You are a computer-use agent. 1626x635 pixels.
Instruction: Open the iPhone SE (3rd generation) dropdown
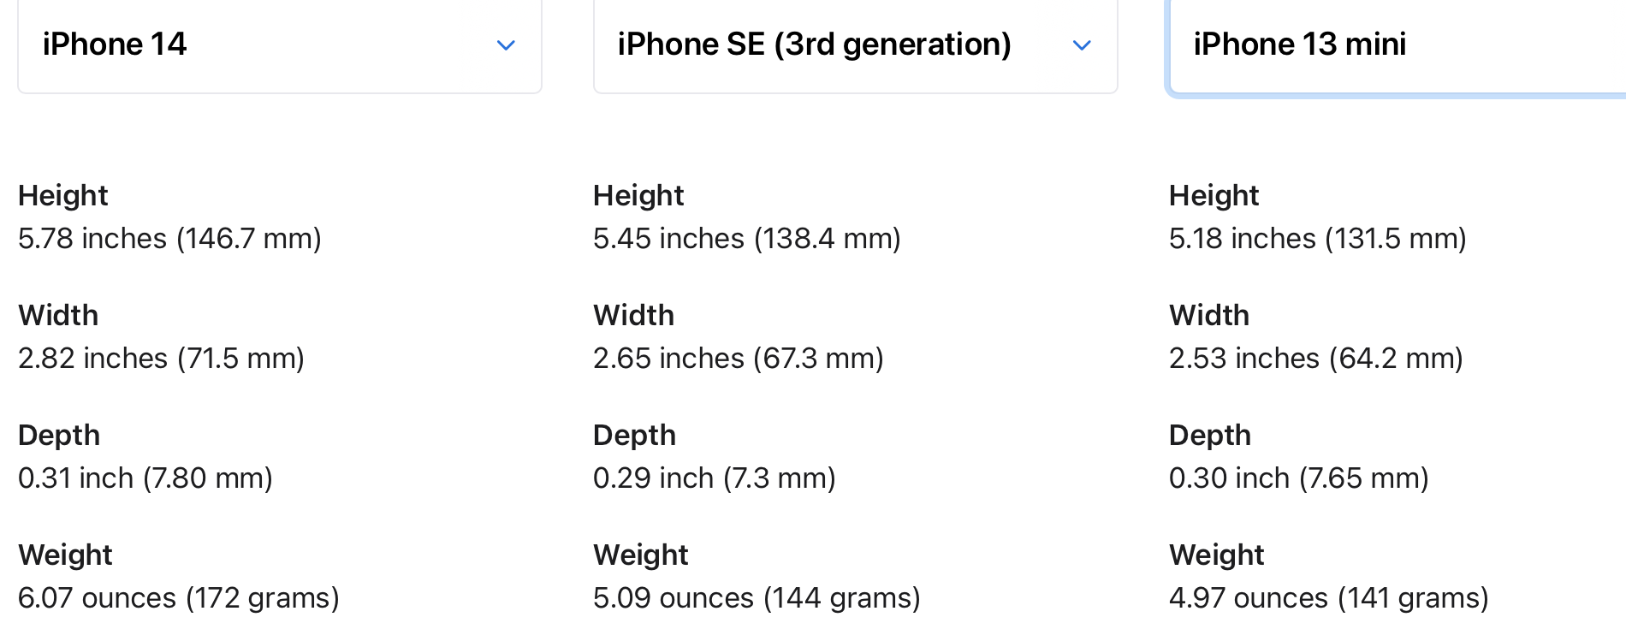click(x=856, y=45)
